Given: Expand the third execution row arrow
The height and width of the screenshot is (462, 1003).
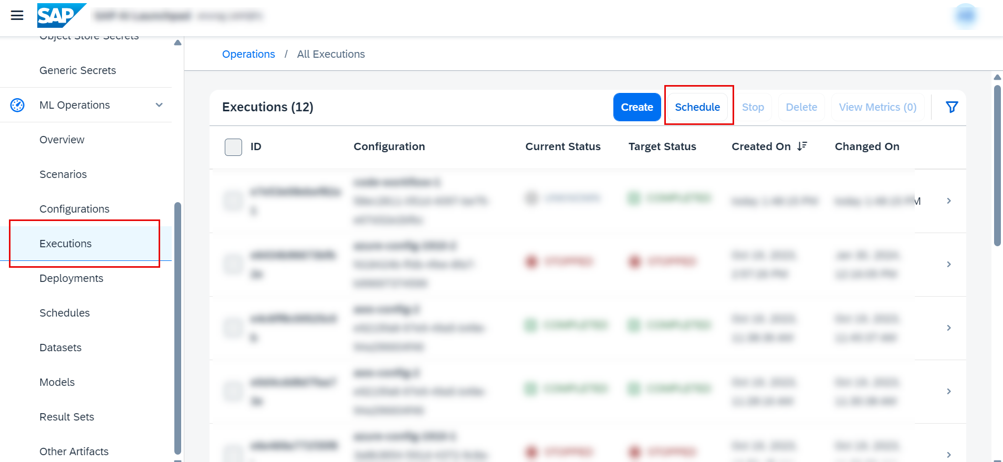Looking at the screenshot, I should [x=948, y=328].
